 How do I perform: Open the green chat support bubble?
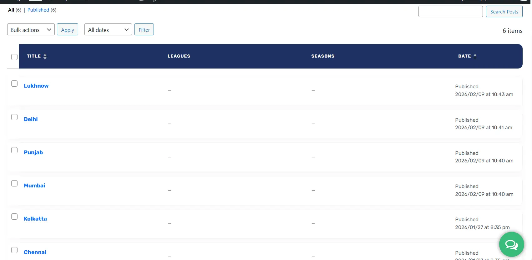pos(511,244)
